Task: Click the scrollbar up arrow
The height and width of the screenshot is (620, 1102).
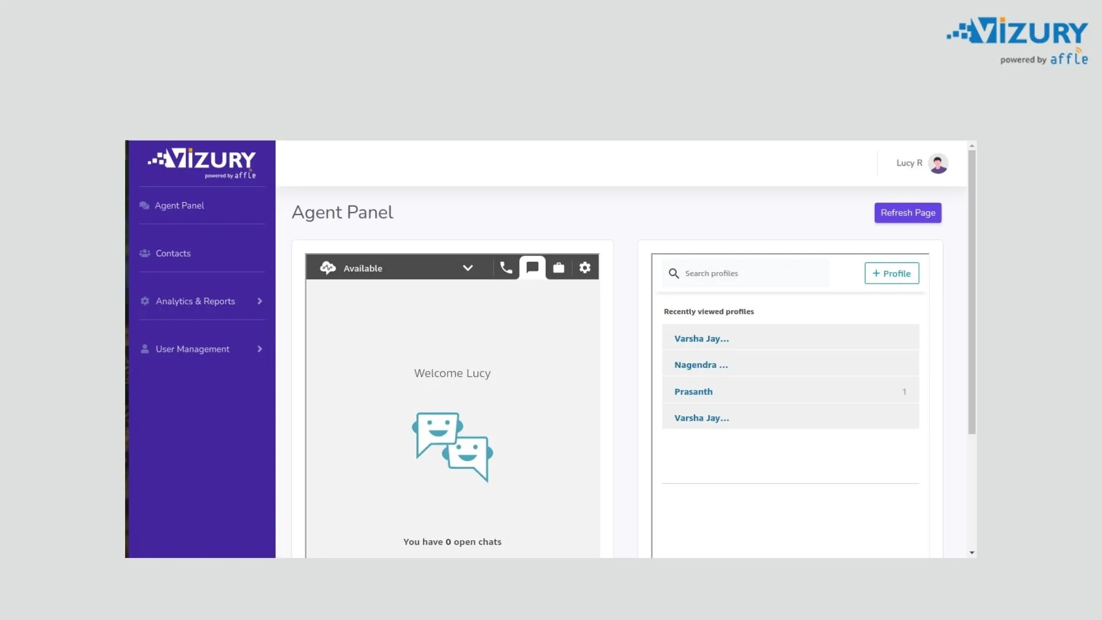Action: point(972,146)
